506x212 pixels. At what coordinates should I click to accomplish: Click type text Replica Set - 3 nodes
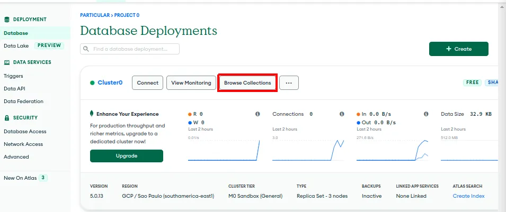(322, 196)
